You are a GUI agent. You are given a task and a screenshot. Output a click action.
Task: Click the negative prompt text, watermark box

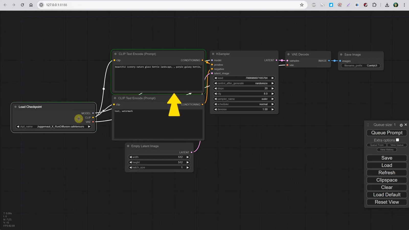(158, 124)
